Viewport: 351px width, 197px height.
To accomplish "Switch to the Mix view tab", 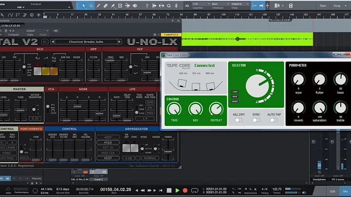I will [345, 192].
